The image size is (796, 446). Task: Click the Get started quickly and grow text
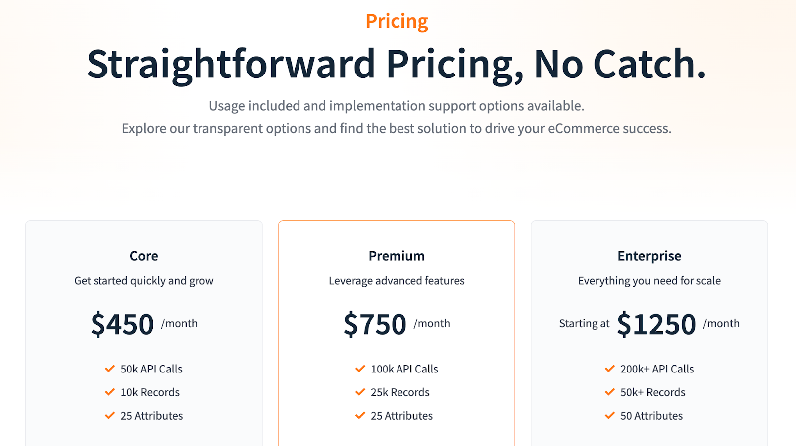pyautogui.click(x=144, y=281)
